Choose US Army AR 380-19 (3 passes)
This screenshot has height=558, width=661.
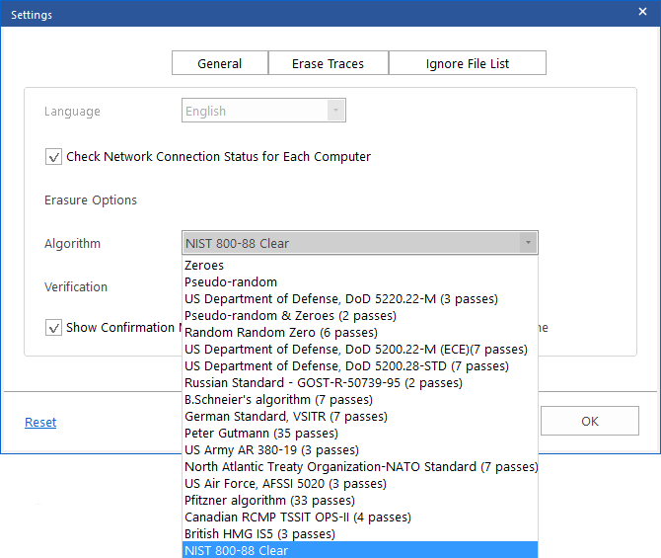click(360, 450)
